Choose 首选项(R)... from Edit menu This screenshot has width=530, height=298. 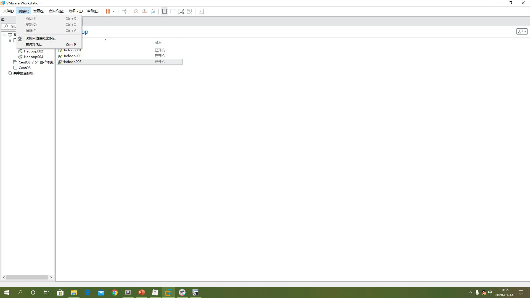49,44
